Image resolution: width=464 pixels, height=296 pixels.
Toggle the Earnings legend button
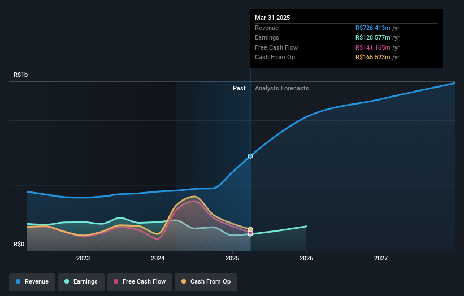(81, 282)
